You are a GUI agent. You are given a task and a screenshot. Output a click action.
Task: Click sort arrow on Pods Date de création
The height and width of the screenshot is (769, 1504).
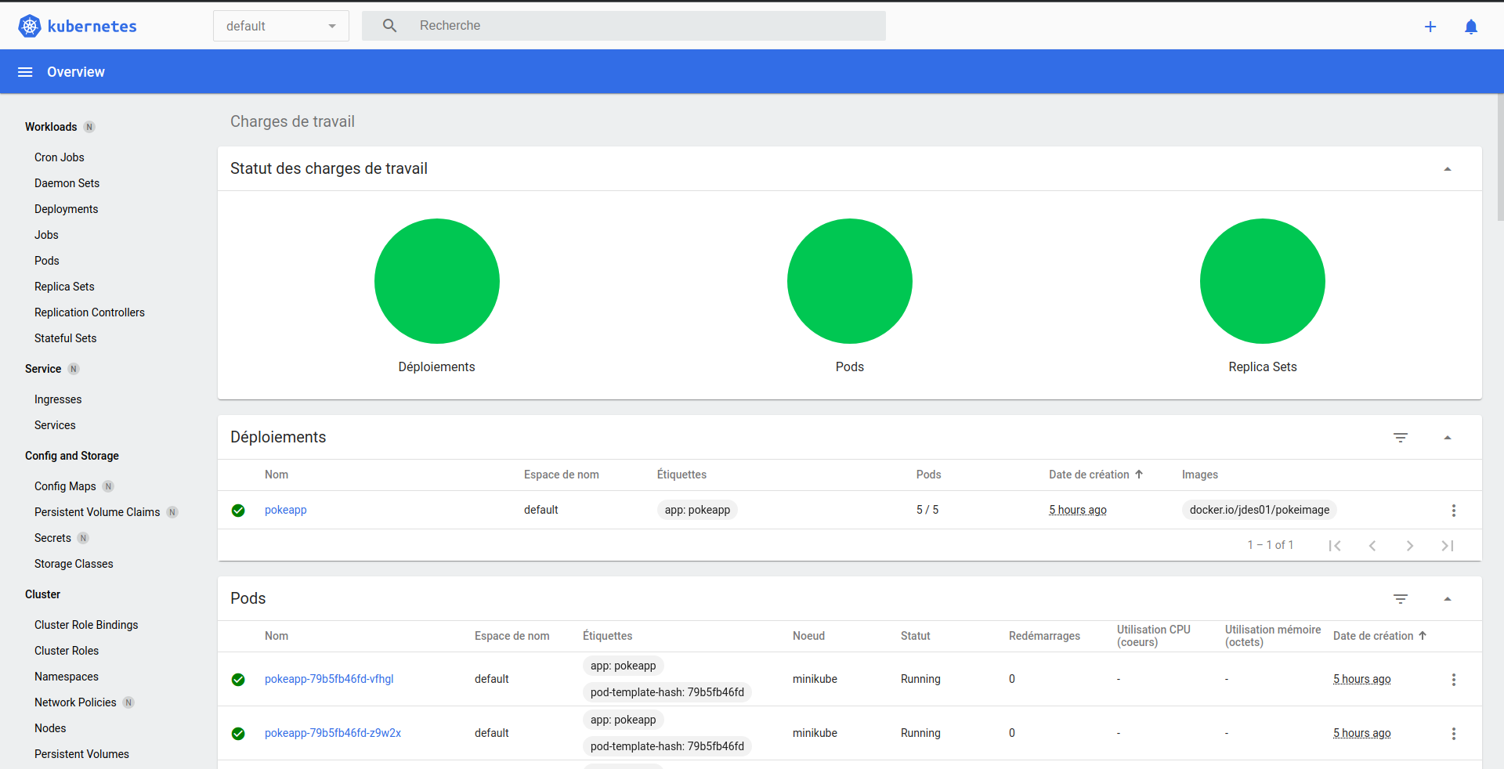[1423, 636]
